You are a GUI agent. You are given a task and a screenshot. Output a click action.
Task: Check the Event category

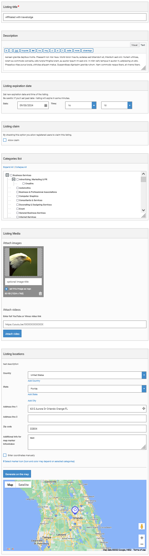click(17, 209)
